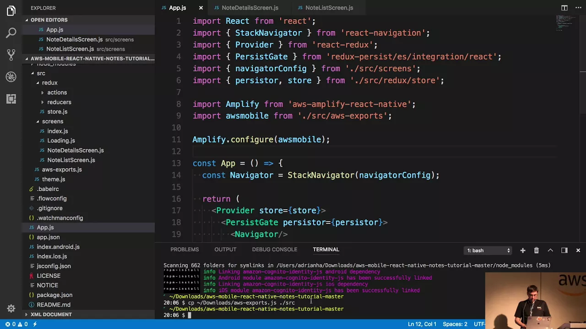This screenshot has width=586, height=329.
Task: Open the Problems panel tab
Action: [184, 249]
